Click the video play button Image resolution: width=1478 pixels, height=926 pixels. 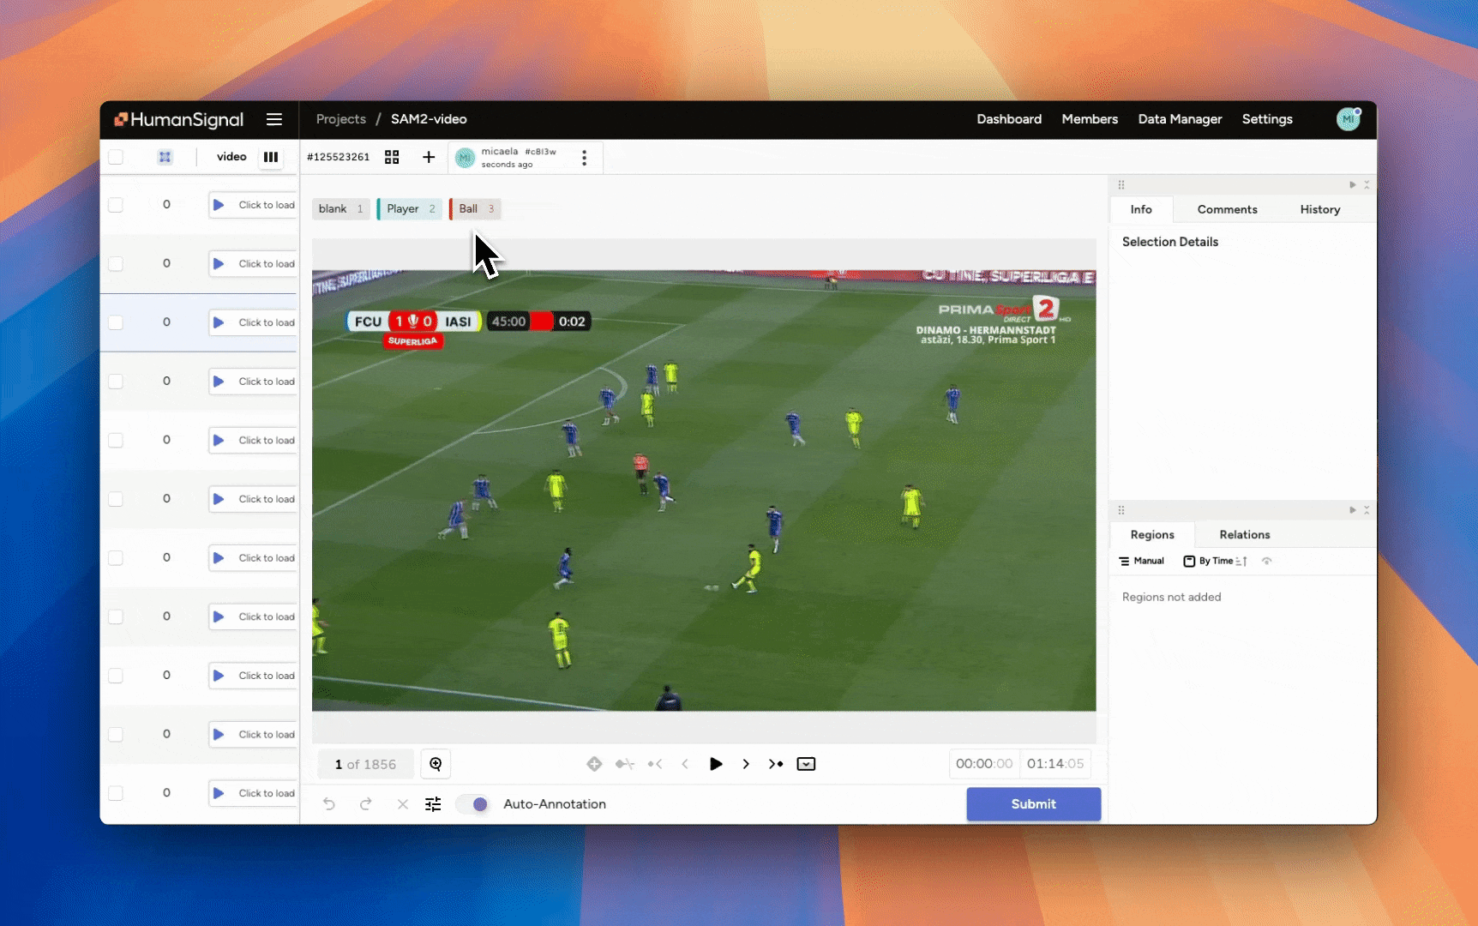tap(716, 764)
